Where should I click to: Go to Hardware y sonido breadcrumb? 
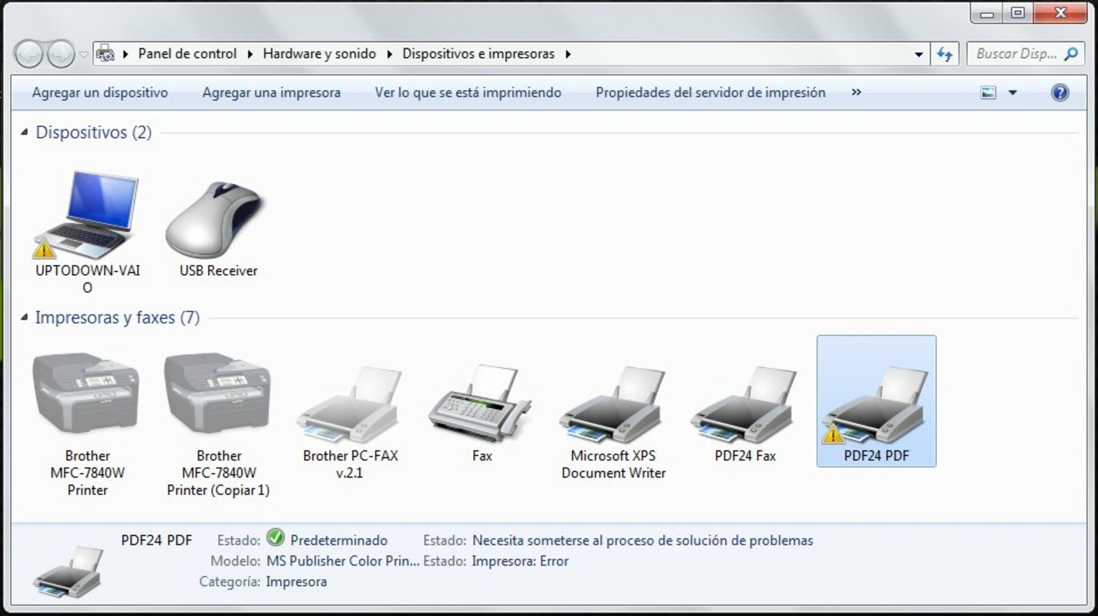318,53
